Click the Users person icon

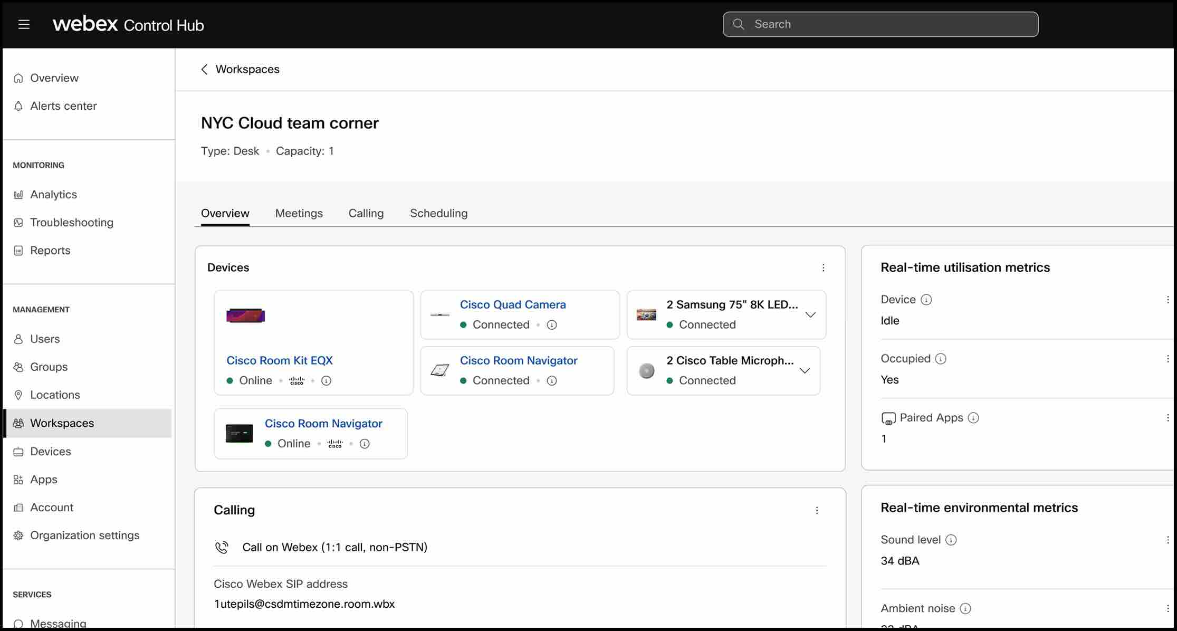[x=18, y=339]
